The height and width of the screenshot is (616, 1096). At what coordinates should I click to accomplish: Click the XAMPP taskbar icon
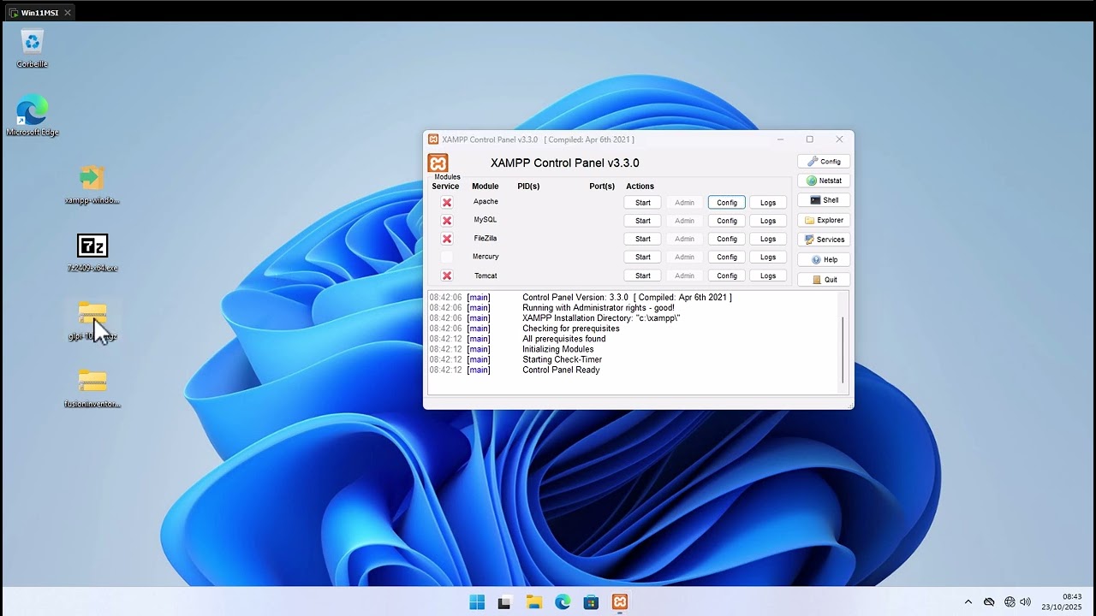[x=620, y=602]
